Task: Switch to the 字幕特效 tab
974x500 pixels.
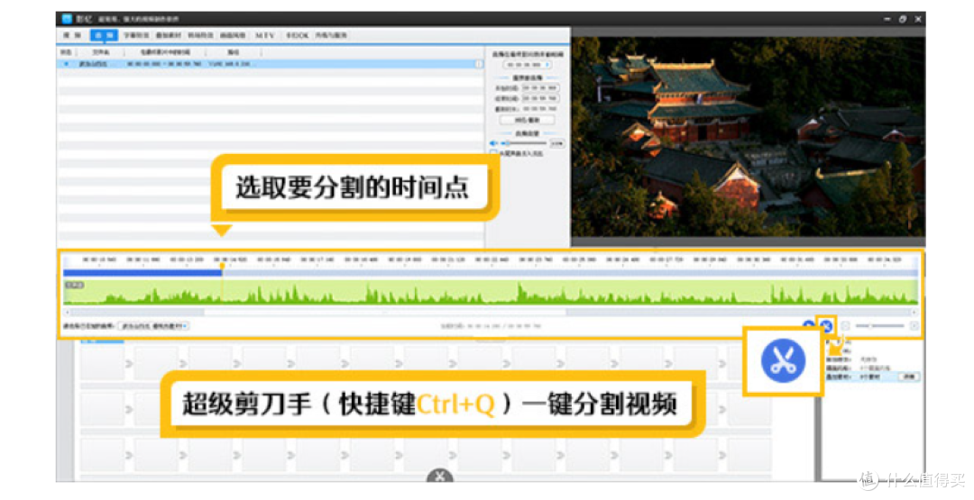Action: (x=135, y=35)
